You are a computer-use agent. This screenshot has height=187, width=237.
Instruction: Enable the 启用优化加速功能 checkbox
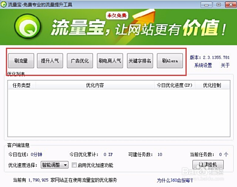click(74, 165)
